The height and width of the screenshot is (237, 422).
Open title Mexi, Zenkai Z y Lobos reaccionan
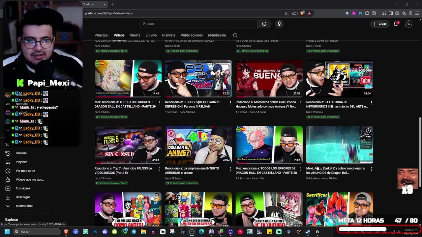coord(335,171)
